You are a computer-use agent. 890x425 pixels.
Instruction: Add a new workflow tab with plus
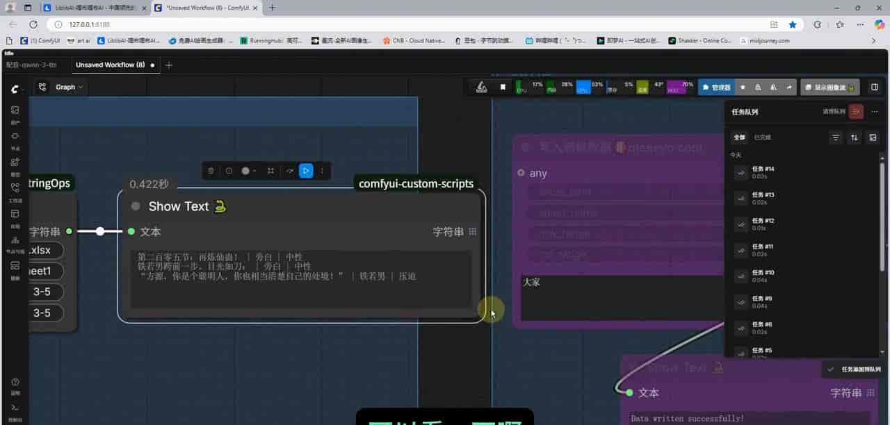click(168, 65)
